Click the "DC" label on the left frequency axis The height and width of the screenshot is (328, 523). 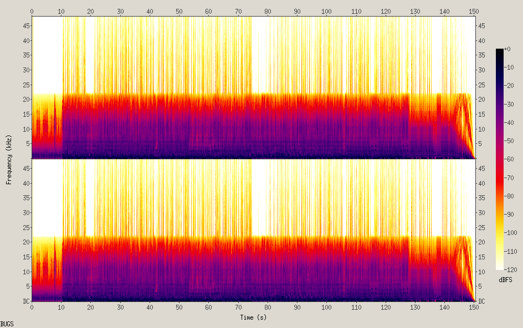[26, 301]
